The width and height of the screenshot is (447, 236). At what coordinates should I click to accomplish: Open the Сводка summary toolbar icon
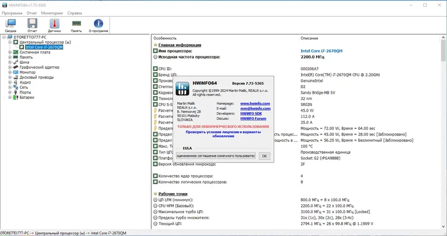11,26
